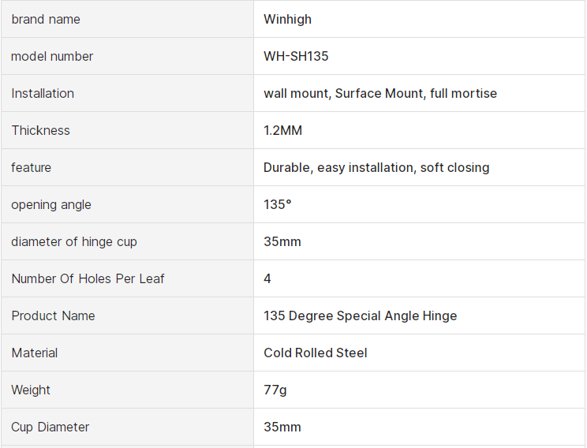The width and height of the screenshot is (587, 448).
Task: Click the 'brand name' label cell
Action: click(46, 19)
